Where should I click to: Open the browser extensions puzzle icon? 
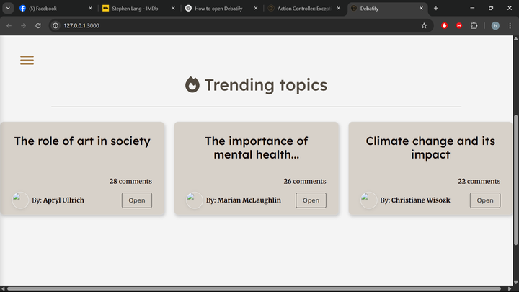point(474,25)
